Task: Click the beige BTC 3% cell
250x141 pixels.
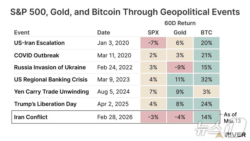Action: pos(206,92)
